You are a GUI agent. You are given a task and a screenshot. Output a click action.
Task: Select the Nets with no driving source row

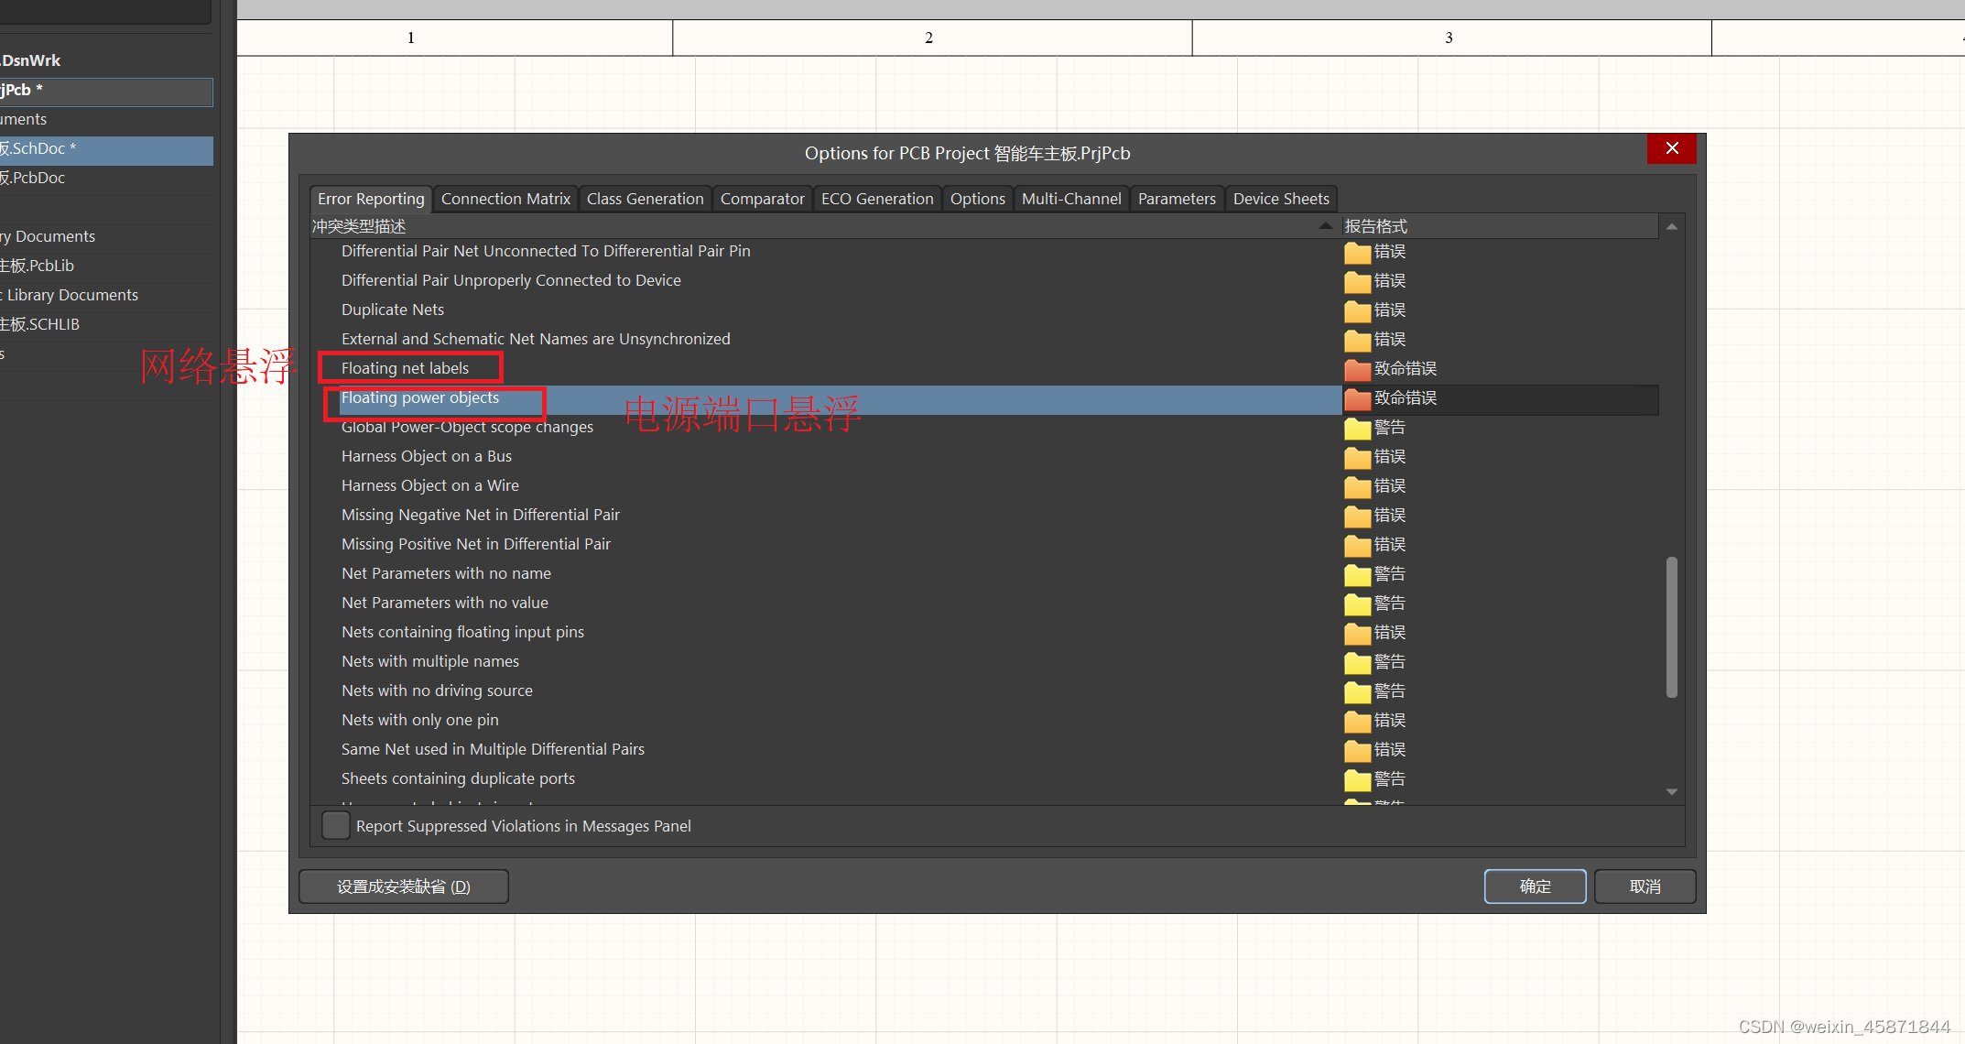point(437,691)
